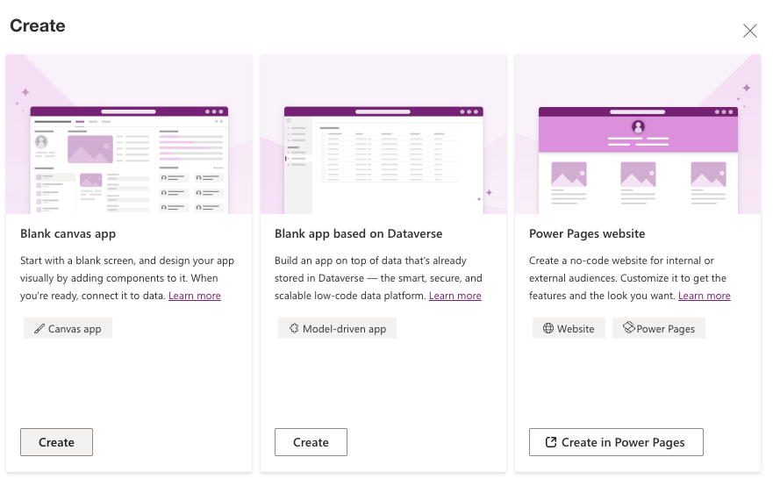This screenshot has height=486, width=773.
Task: Click the Blank app based on Dataverse heading
Action: 358,234
